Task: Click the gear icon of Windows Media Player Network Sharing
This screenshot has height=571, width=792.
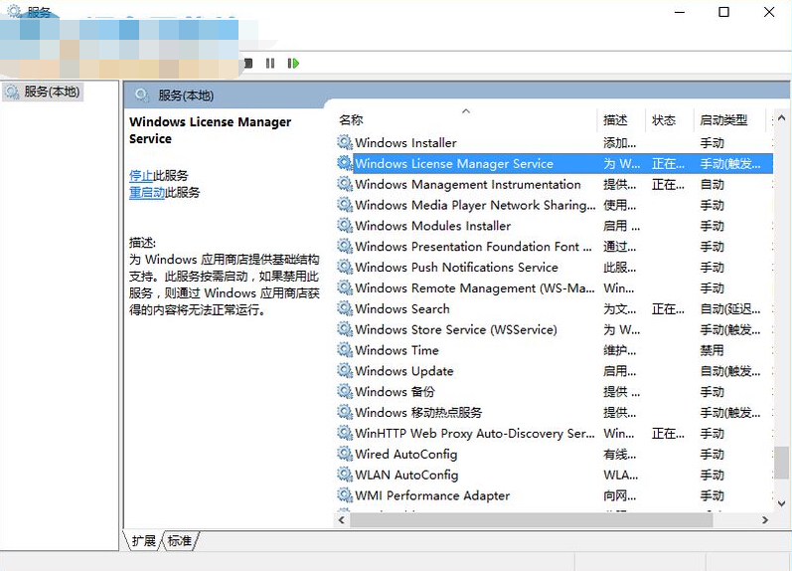Action: point(345,205)
